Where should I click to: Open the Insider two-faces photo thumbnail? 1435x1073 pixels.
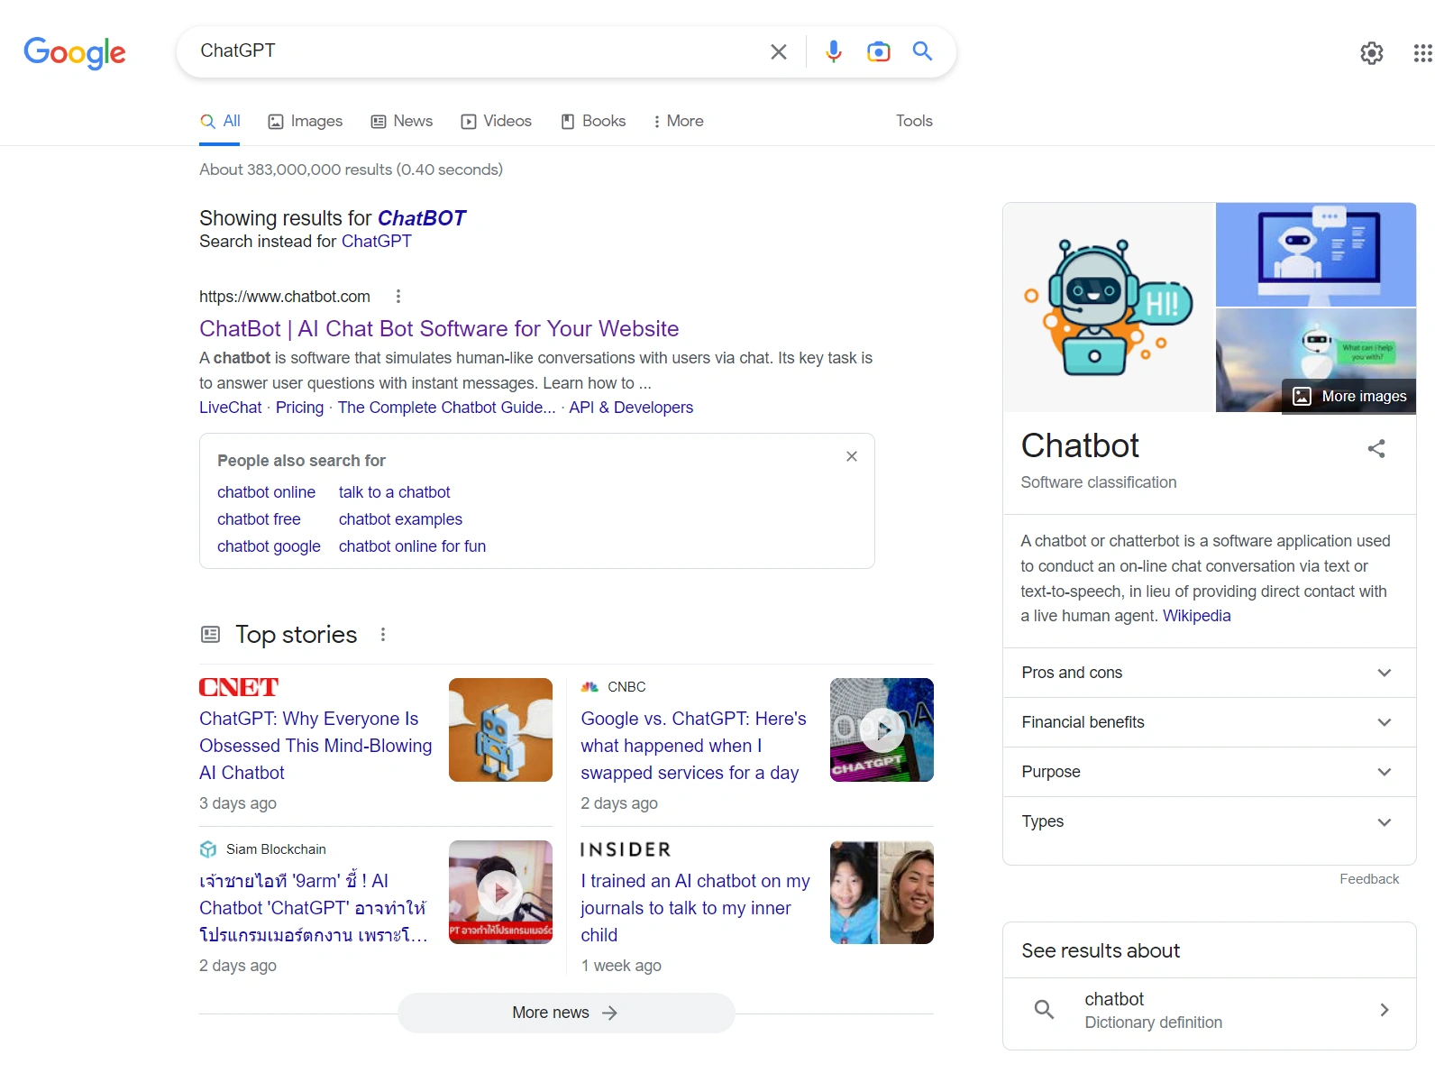pyautogui.click(x=882, y=892)
